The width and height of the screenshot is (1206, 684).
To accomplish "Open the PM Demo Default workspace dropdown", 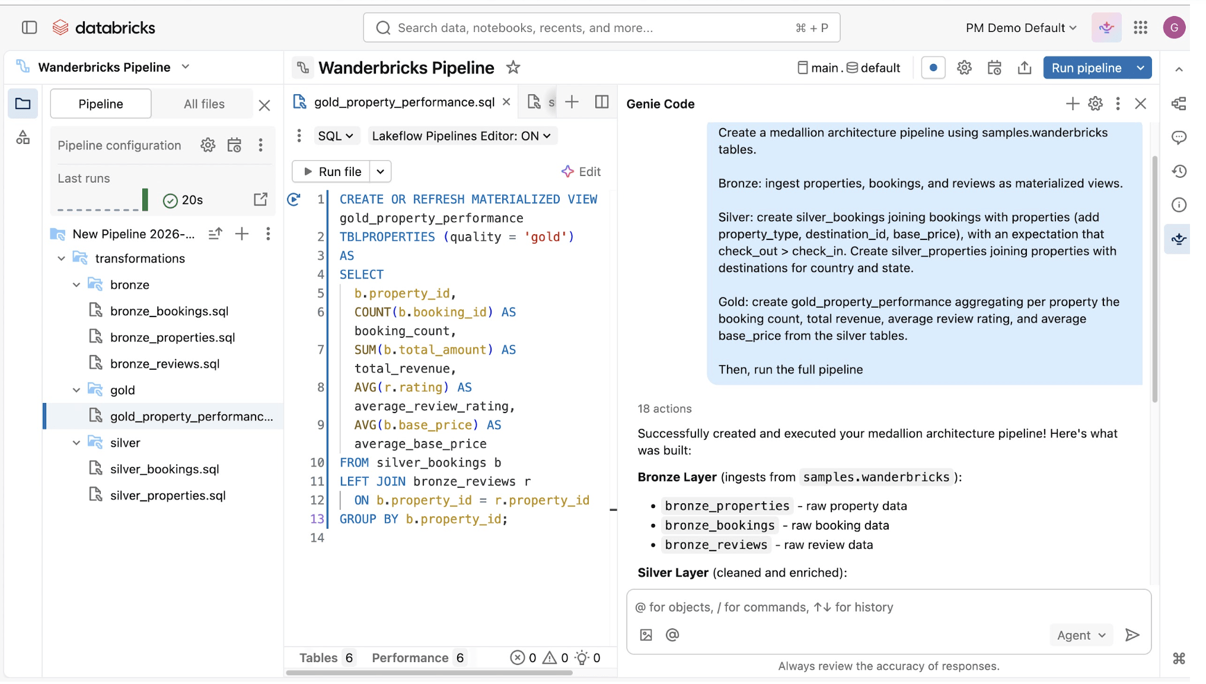I will 1020,28.
